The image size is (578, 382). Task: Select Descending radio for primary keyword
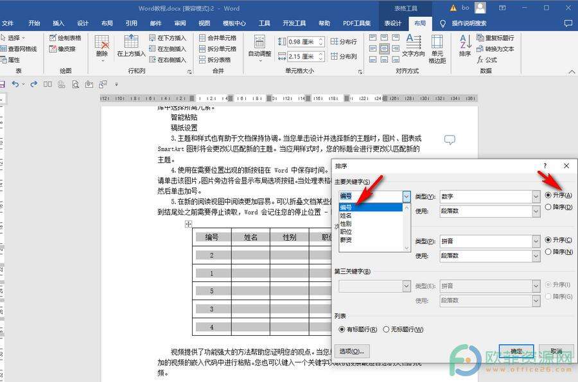point(548,207)
